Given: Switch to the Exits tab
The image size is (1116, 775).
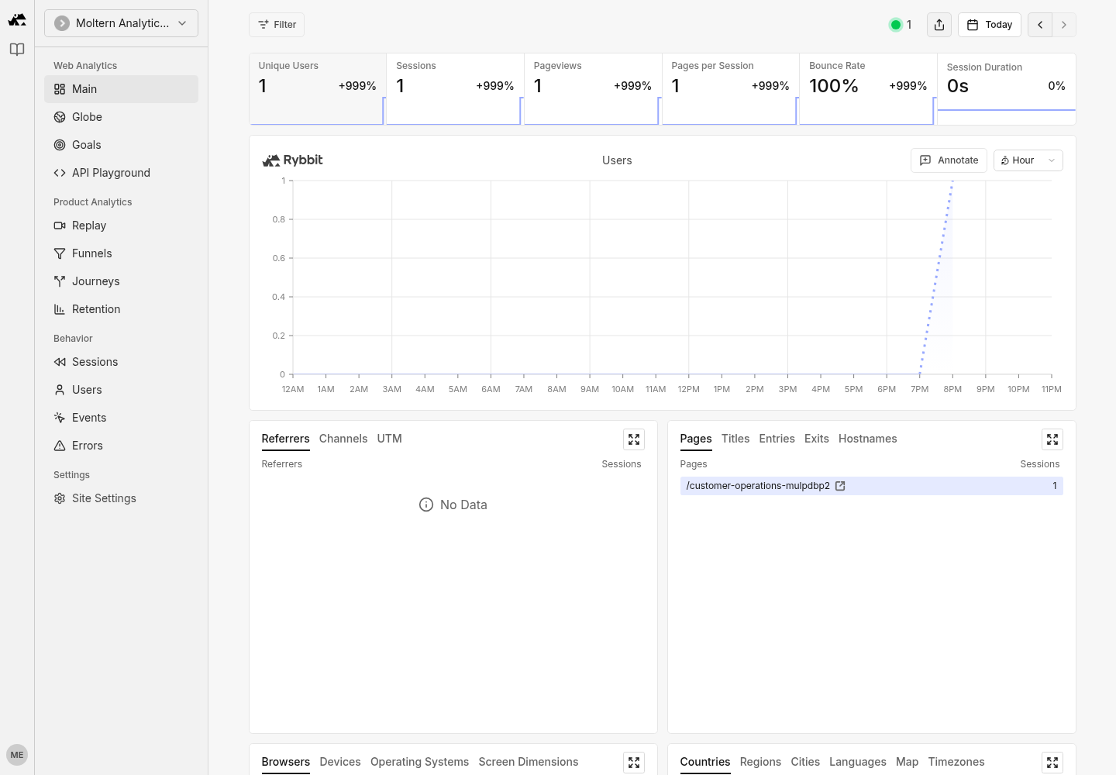Looking at the screenshot, I should coord(817,439).
